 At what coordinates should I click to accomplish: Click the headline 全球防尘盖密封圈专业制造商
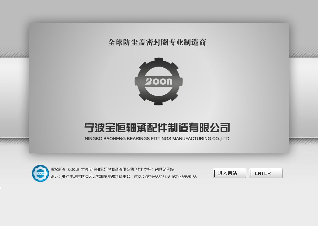(x=157, y=42)
